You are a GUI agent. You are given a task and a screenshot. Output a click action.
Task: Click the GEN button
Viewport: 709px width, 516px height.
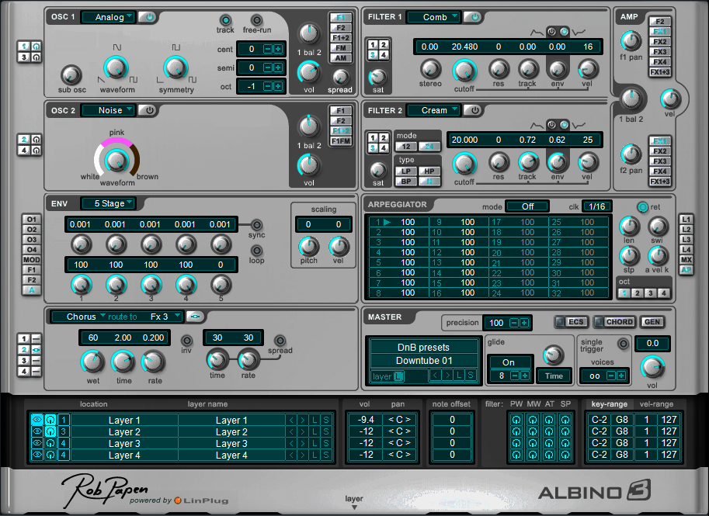point(652,322)
